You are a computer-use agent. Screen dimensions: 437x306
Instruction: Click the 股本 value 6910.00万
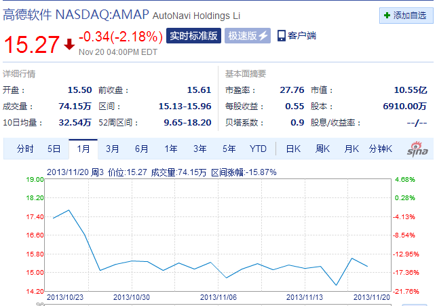[405, 106]
